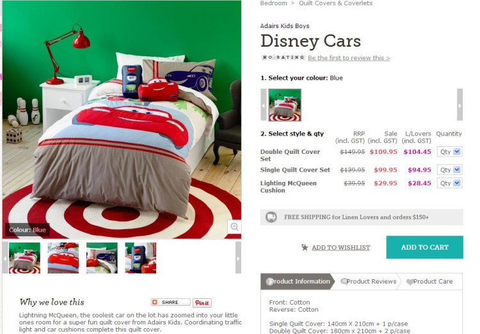Click the magnifier zoom icon on product image

pos(234,227)
